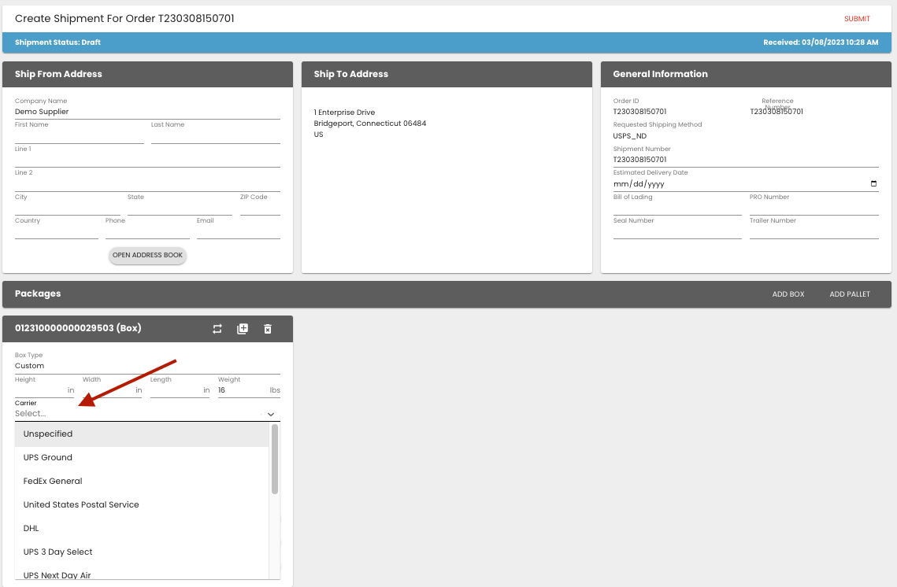The height and width of the screenshot is (587, 897).
Task: Pick United States Postal Service option
Action: click(x=81, y=504)
